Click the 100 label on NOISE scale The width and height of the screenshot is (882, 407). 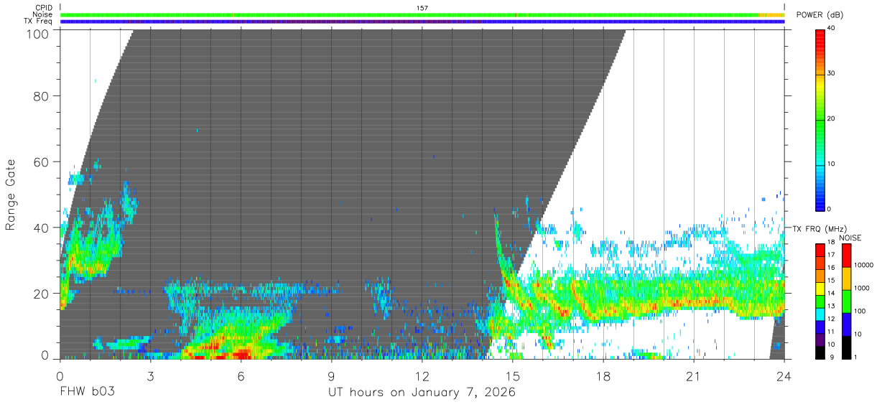point(860,312)
